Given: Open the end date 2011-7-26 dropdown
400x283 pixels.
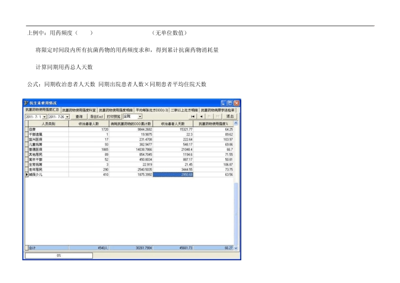Looking at the screenshot, I should pyautogui.click(x=67, y=117).
